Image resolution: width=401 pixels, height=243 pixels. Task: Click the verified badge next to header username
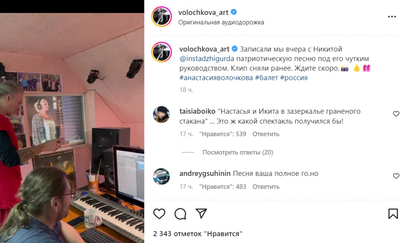coord(234,12)
